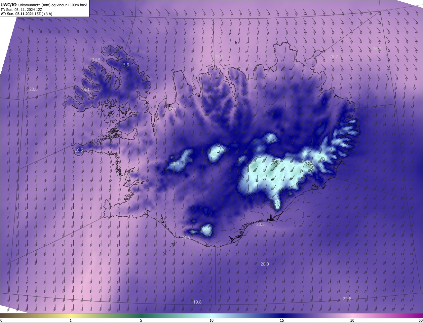Click the 0 tick on the color scale
The height and width of the screenshot is (323, 423).
(x=1, y=320)
